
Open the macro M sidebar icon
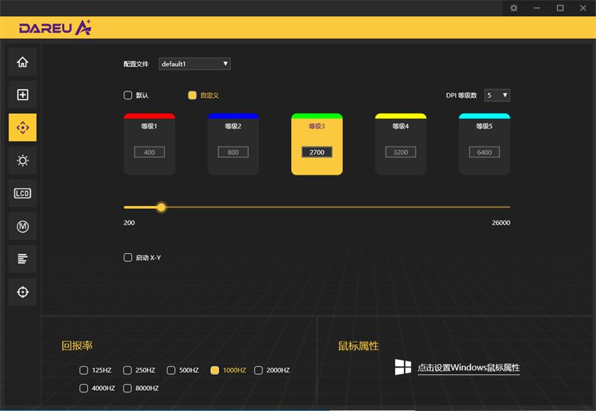click(23, 226)
